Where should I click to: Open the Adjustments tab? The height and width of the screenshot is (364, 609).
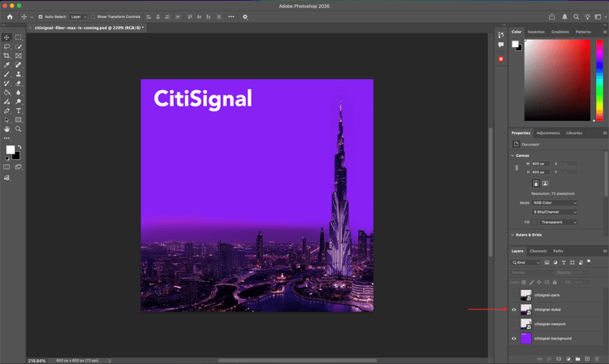pyautogui.click(x=548, y=132)
